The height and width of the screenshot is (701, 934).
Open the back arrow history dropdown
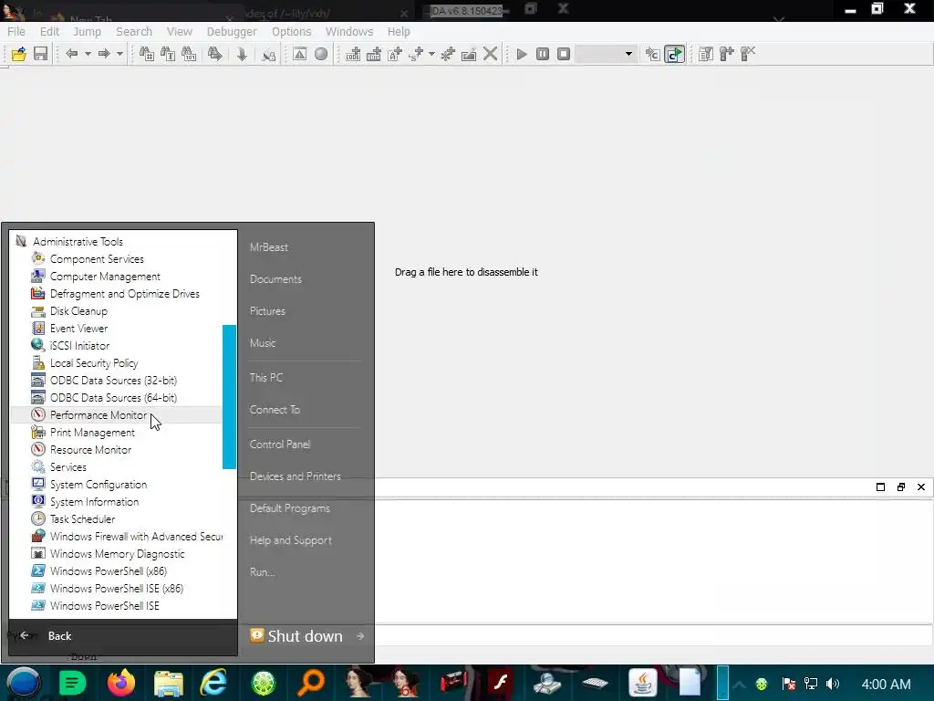tap(88, 54)
